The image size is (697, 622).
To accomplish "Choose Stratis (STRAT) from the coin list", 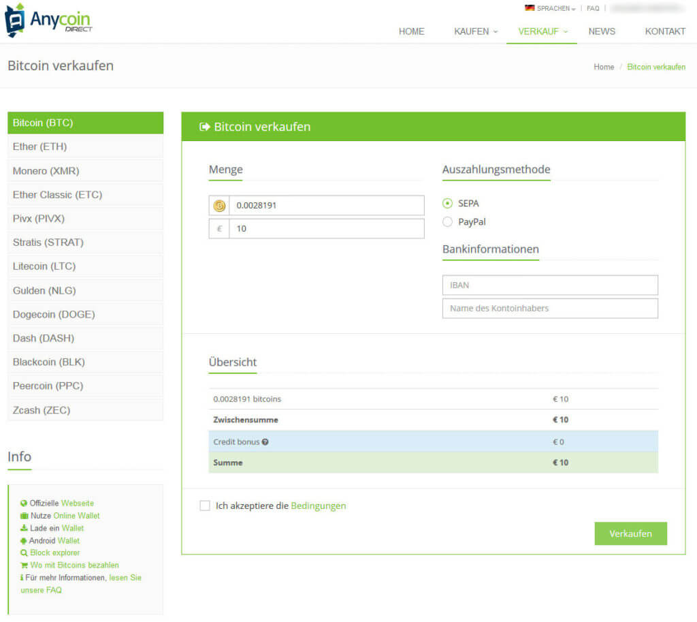I will tap(85, 243).
